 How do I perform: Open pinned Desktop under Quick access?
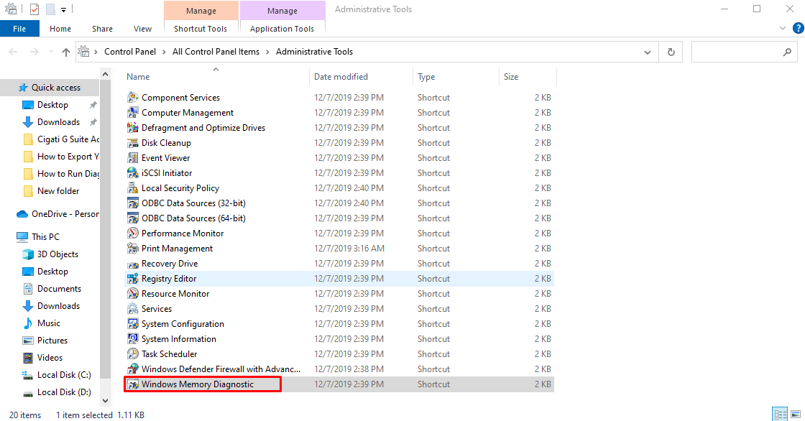(x=53, y=105)
